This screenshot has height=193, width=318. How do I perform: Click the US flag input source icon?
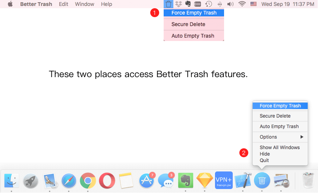[x=254, y=4]
